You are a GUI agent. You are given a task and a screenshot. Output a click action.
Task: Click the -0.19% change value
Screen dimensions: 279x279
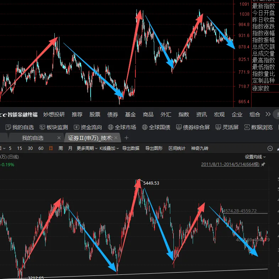[7, 165]
